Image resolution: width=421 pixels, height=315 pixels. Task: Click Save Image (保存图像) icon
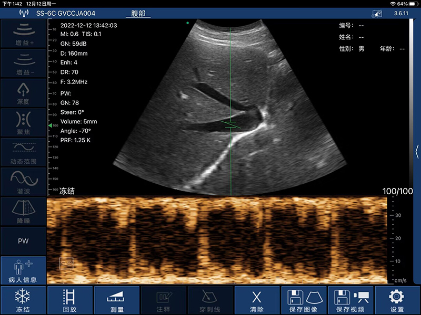click(304, 301)
